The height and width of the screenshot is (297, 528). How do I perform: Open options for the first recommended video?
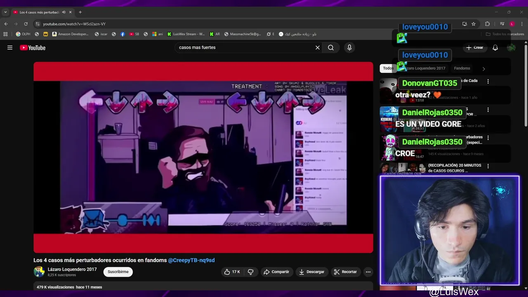488,82
